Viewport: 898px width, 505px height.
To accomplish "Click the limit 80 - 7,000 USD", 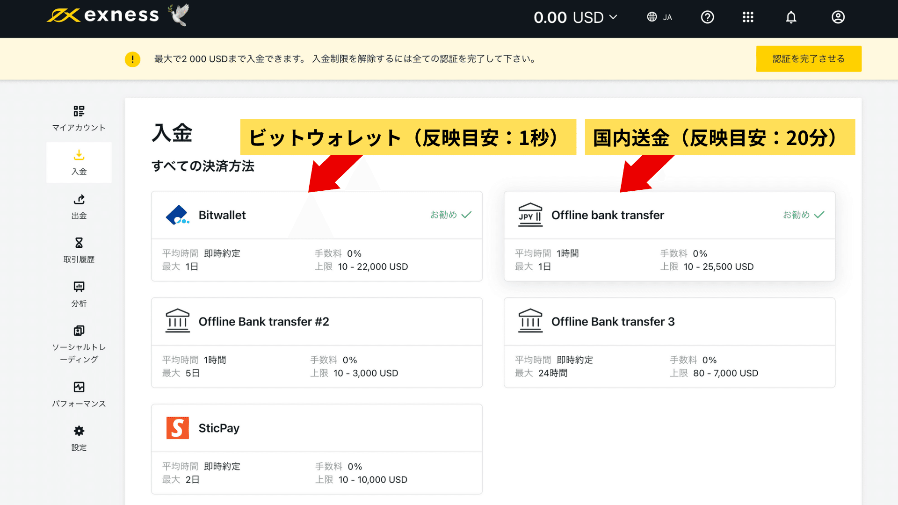I will tap(725, 373).
